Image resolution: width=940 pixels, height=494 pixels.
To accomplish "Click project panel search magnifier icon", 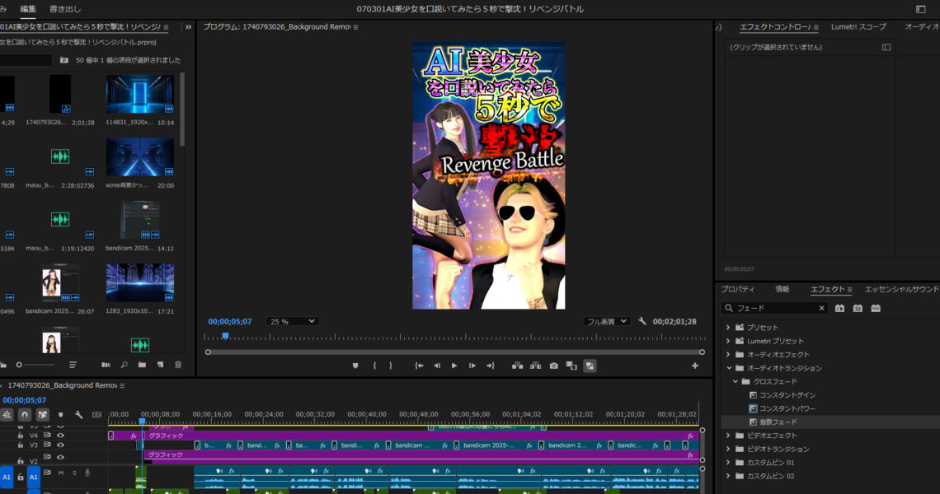I will coord(124,365).
